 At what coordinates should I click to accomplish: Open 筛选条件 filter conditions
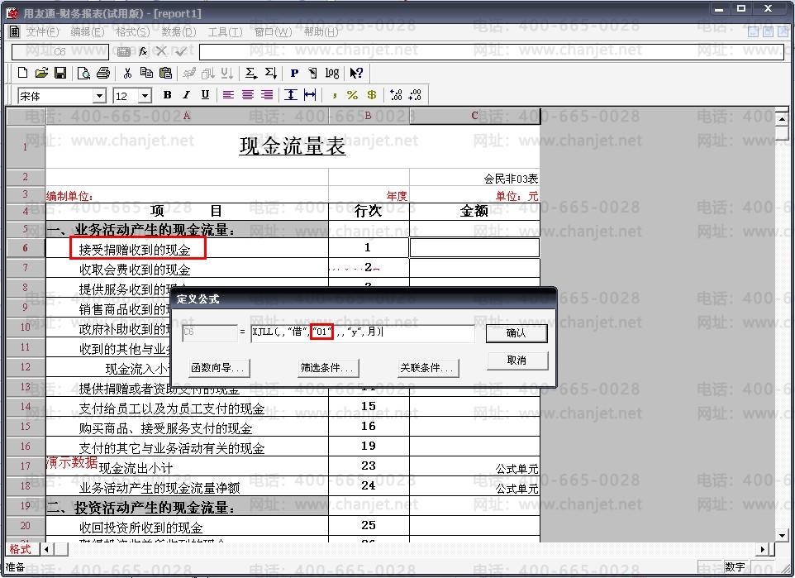point(327,367)
